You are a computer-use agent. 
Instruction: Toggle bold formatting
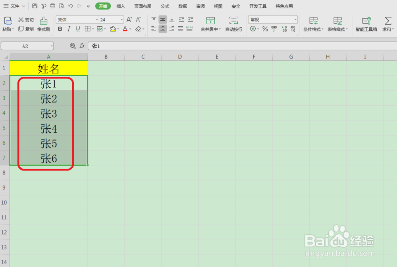tap(60, 29)
